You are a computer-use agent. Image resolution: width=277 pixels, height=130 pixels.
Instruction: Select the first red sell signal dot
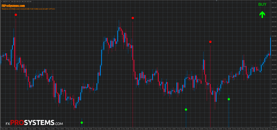coord(16,15)
